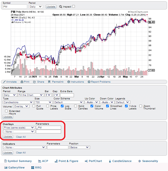Open the top Period dropdown
The width and height of the screenshot is (168, 171).
tap(36, 7)
